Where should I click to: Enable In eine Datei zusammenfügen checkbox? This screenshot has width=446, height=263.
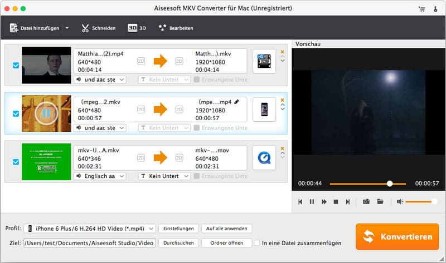257,243
